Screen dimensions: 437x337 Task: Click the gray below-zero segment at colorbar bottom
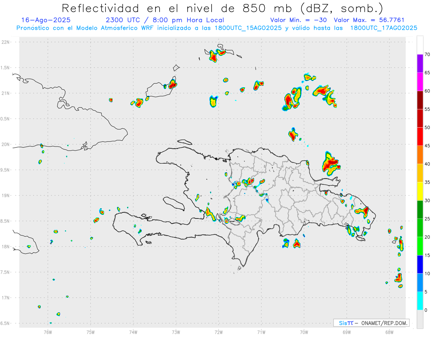click(420, 319)
